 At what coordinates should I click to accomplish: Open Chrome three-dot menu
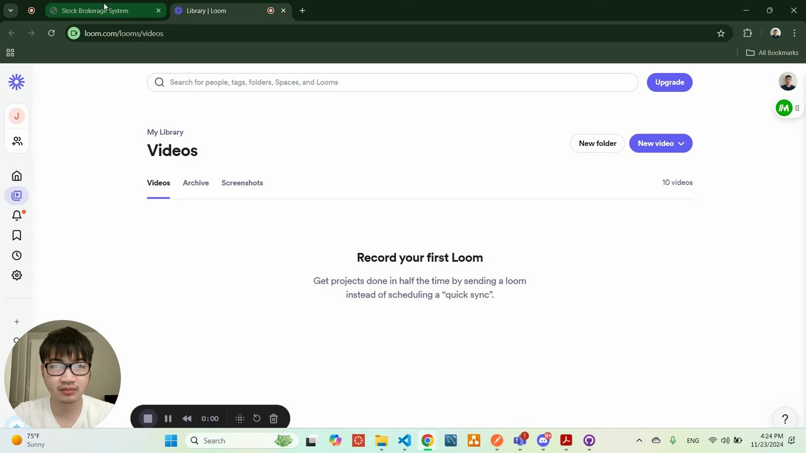(x=794, y=33)
